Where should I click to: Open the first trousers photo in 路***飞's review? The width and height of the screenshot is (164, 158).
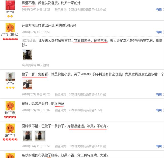point(28,136)
